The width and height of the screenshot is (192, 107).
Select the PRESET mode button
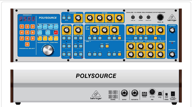point(39,26)
